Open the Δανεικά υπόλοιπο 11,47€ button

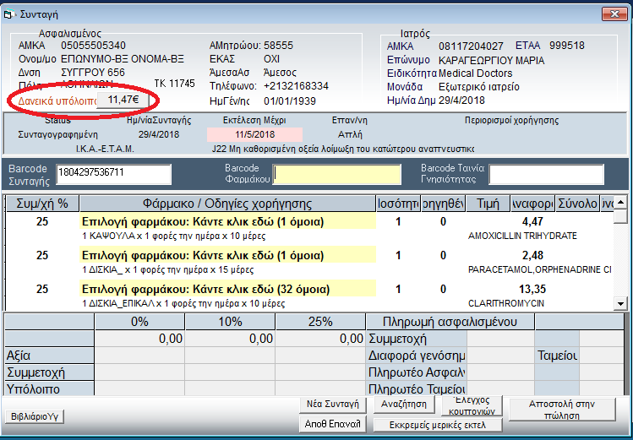click(x=123, y=100)
